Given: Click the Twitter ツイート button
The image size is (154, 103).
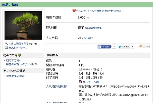Looking at the screenshot, I should click(124, 47).
